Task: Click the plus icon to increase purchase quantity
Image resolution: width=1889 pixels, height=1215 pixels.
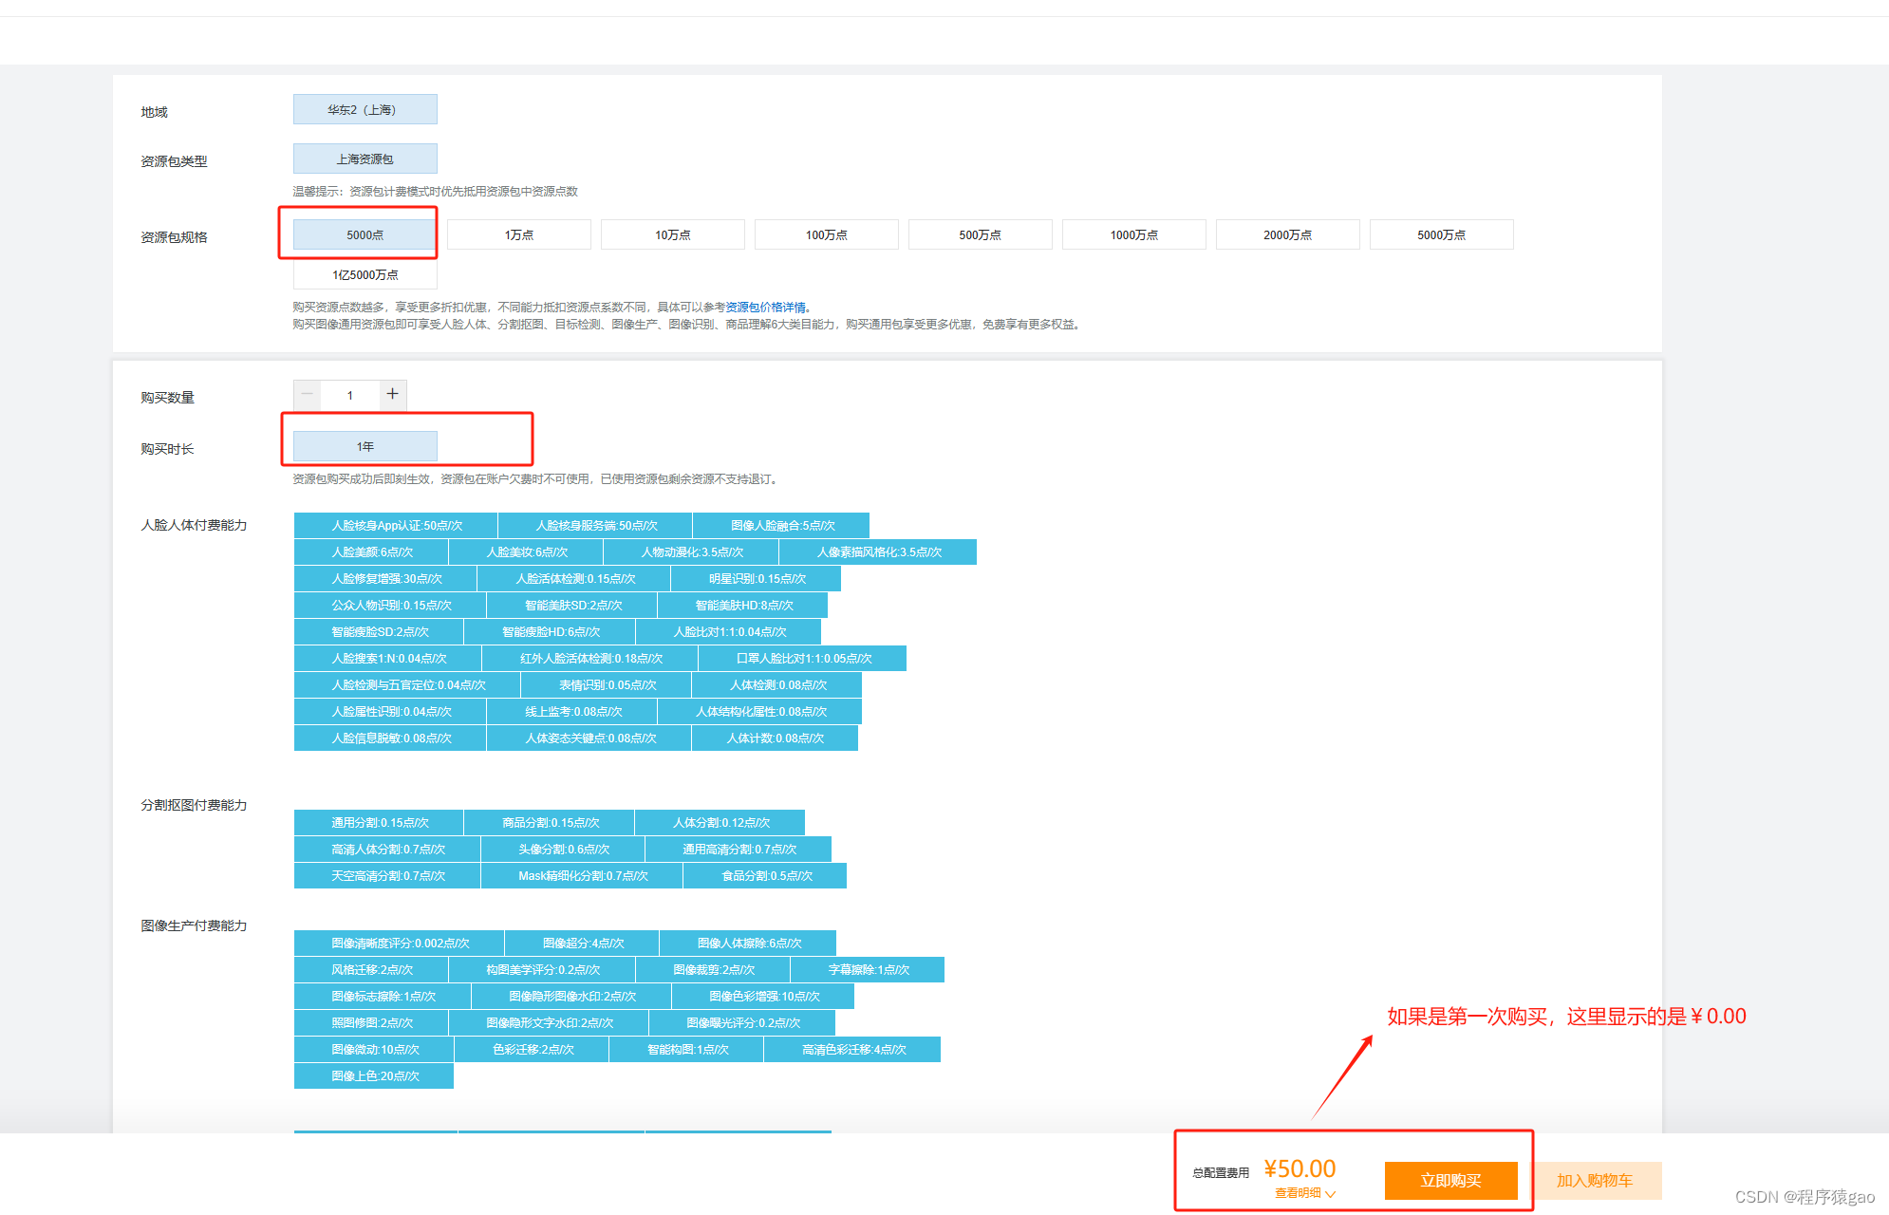Action: (x=392, y=394)
